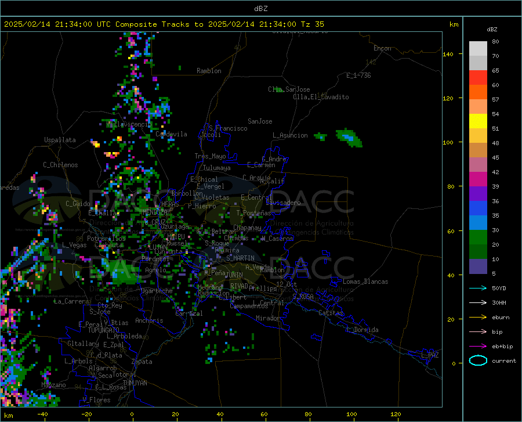The width and height of the screenshot is (522, 422).
Task: Select the light gray 70–80 dBZ swatch
Action: point(478,49)
